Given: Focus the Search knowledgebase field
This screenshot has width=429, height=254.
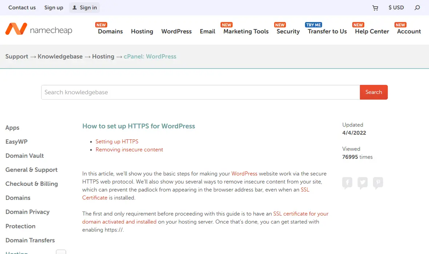Looking at the screenshot, I should tap(201, 92).
